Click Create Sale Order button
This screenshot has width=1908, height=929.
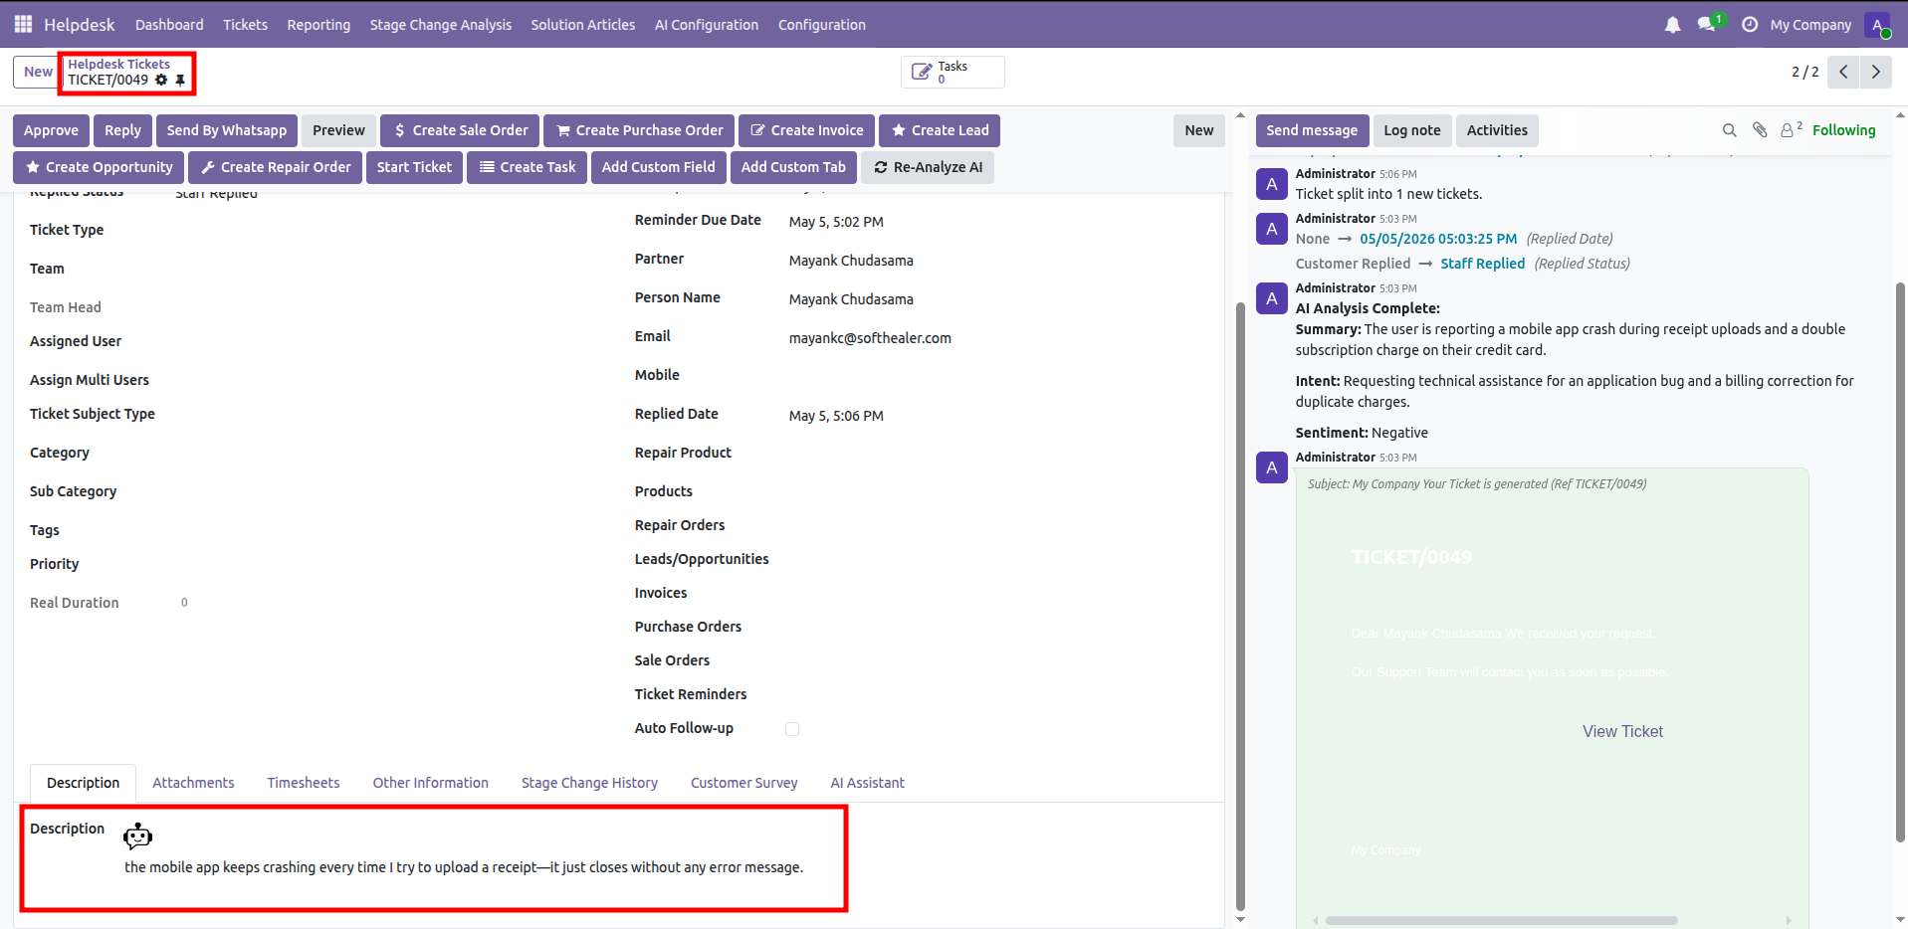point(460,130)
